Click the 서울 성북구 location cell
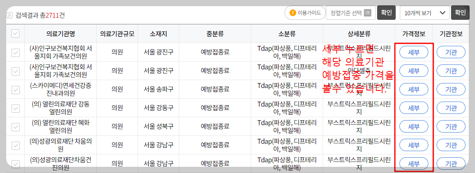Viewport: 475px width, 173px height. [159, 126]
